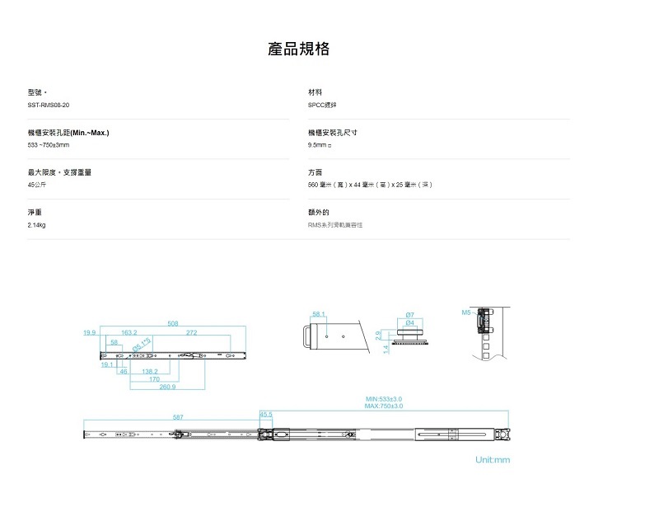Click the 587 dimension label
659x512 pixels.
178,417
